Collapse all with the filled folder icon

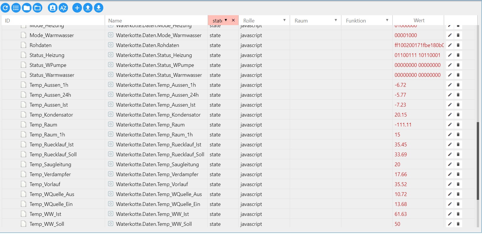tap(27, 8)
